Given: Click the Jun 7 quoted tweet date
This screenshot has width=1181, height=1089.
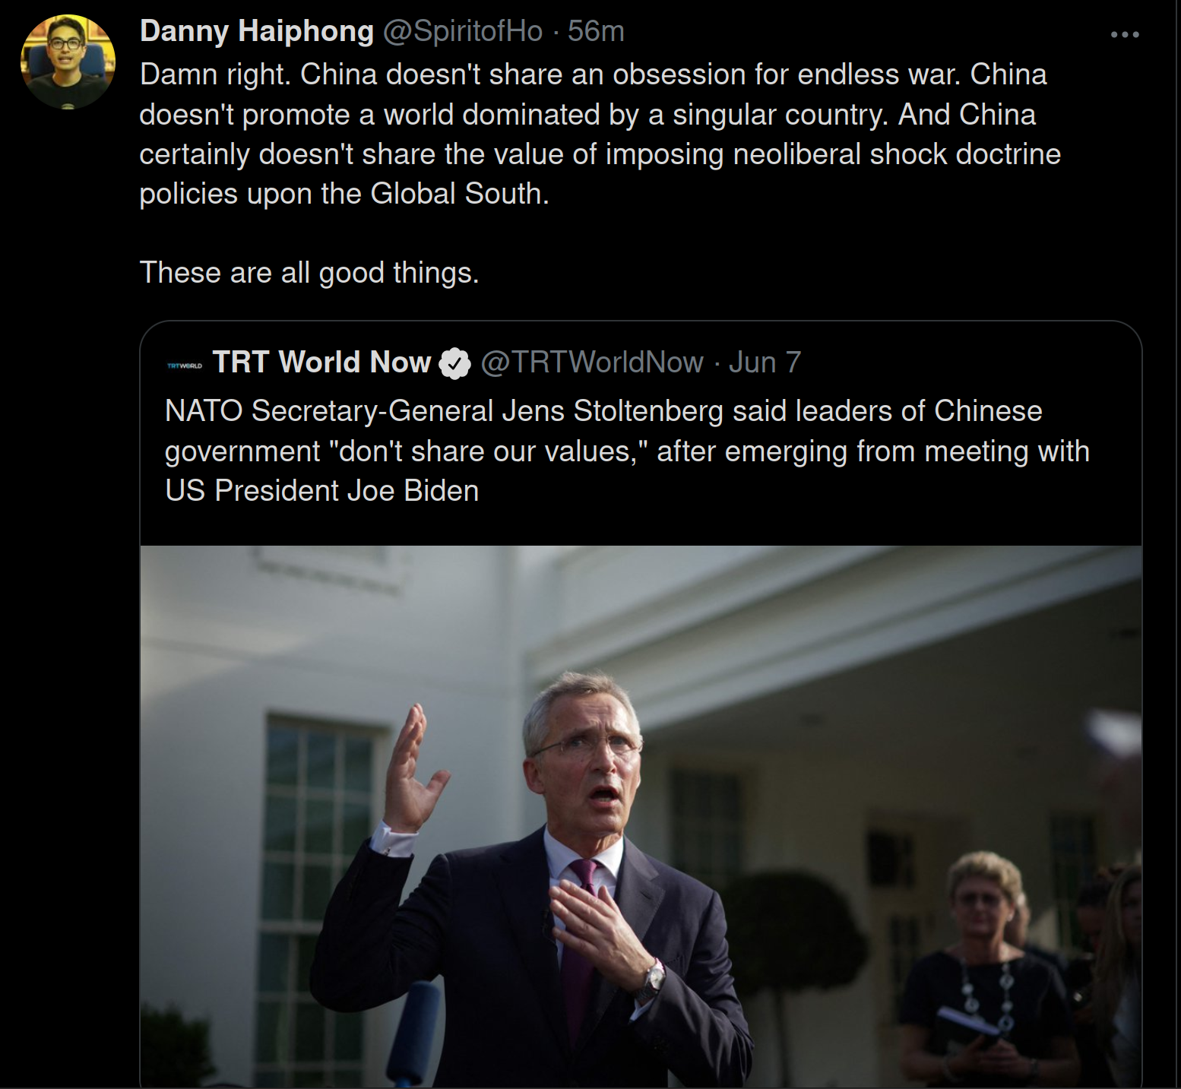Looking at the screenshot, I should click(765, 362).
